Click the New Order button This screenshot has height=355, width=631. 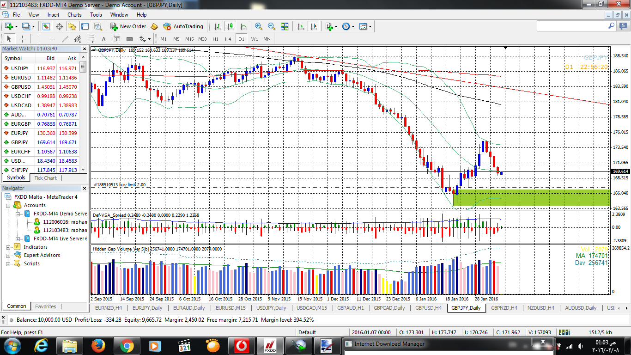[x=128, y=26]
